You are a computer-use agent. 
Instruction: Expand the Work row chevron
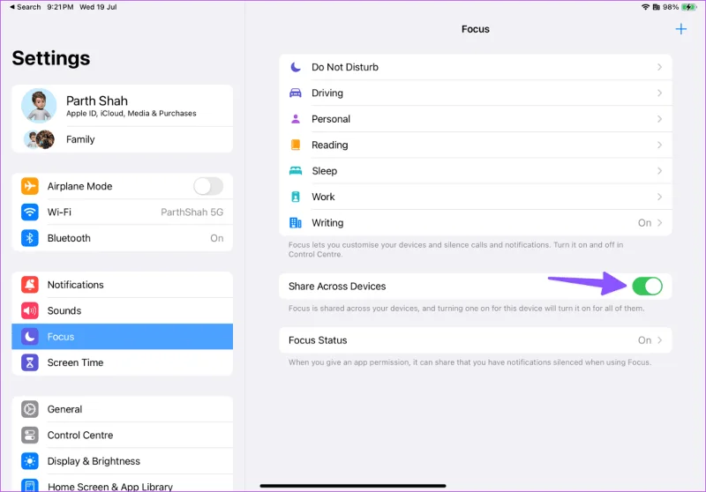(659, 197)
